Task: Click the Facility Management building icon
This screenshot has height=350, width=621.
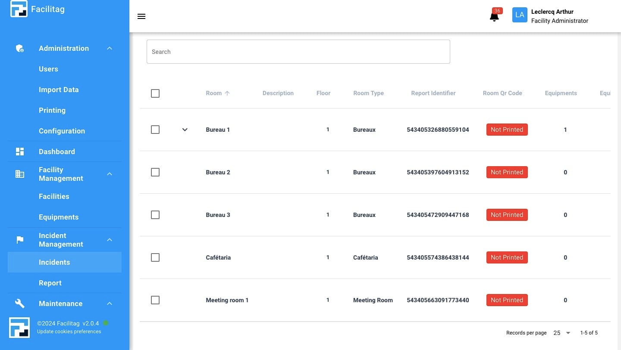Action: coord(20,174)
